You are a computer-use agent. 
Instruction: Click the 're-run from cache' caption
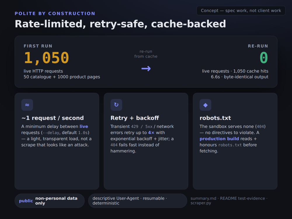(146, 54)
